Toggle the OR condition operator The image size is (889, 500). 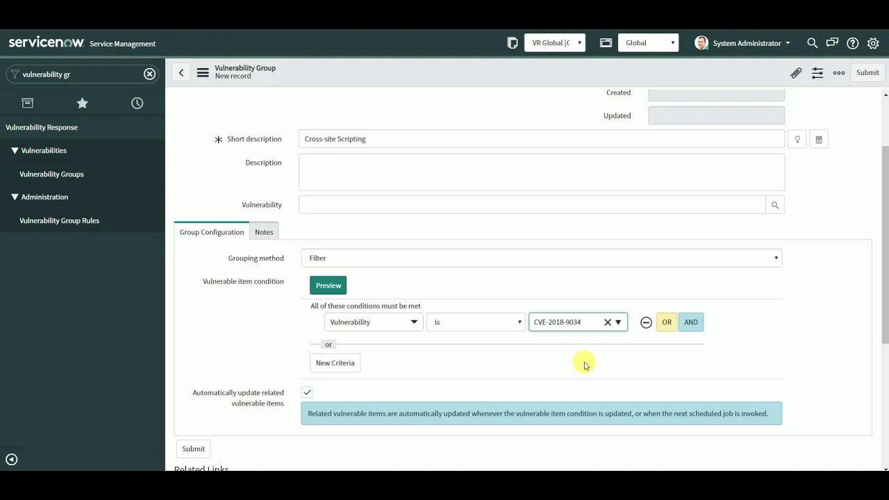click(666, 322)
